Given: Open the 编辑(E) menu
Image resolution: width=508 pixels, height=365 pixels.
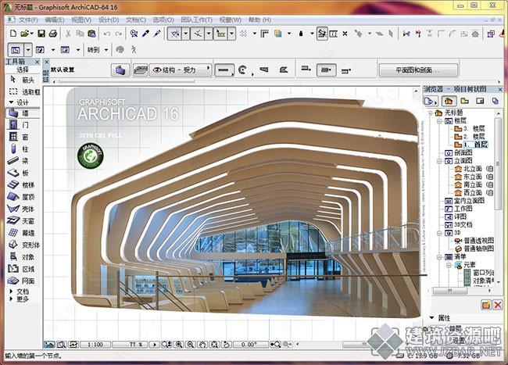Looking at the screenshot, I should click(x=55, y=20).
